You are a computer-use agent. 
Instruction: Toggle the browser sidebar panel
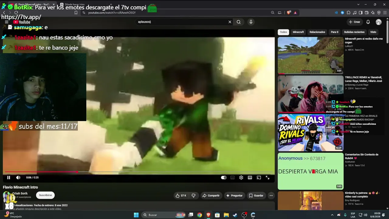360,13
